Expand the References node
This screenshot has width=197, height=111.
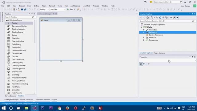coord(144,32)
